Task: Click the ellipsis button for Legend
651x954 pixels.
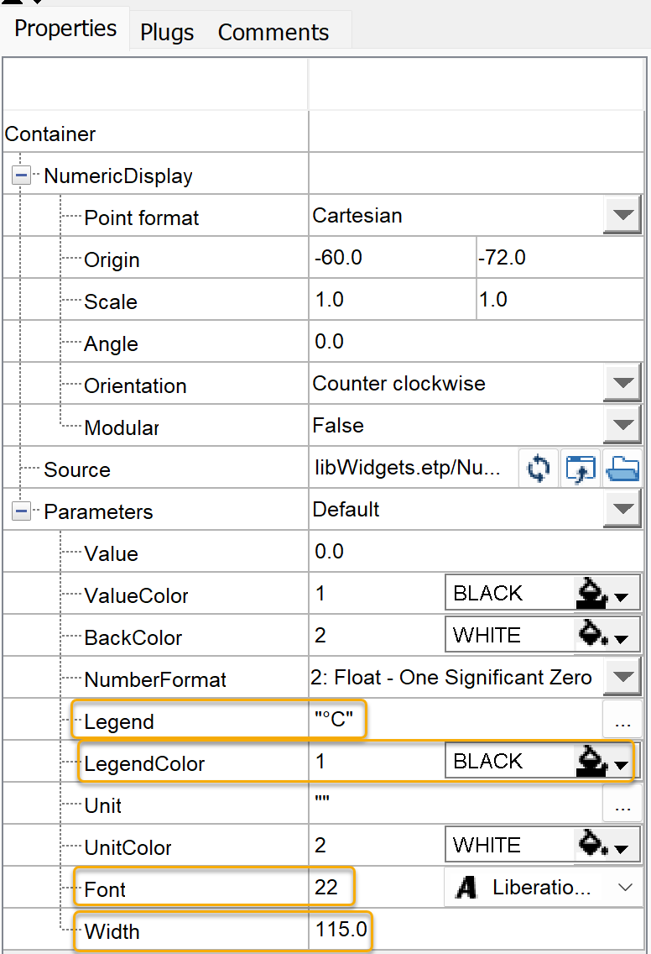Action: click(622, 721)
